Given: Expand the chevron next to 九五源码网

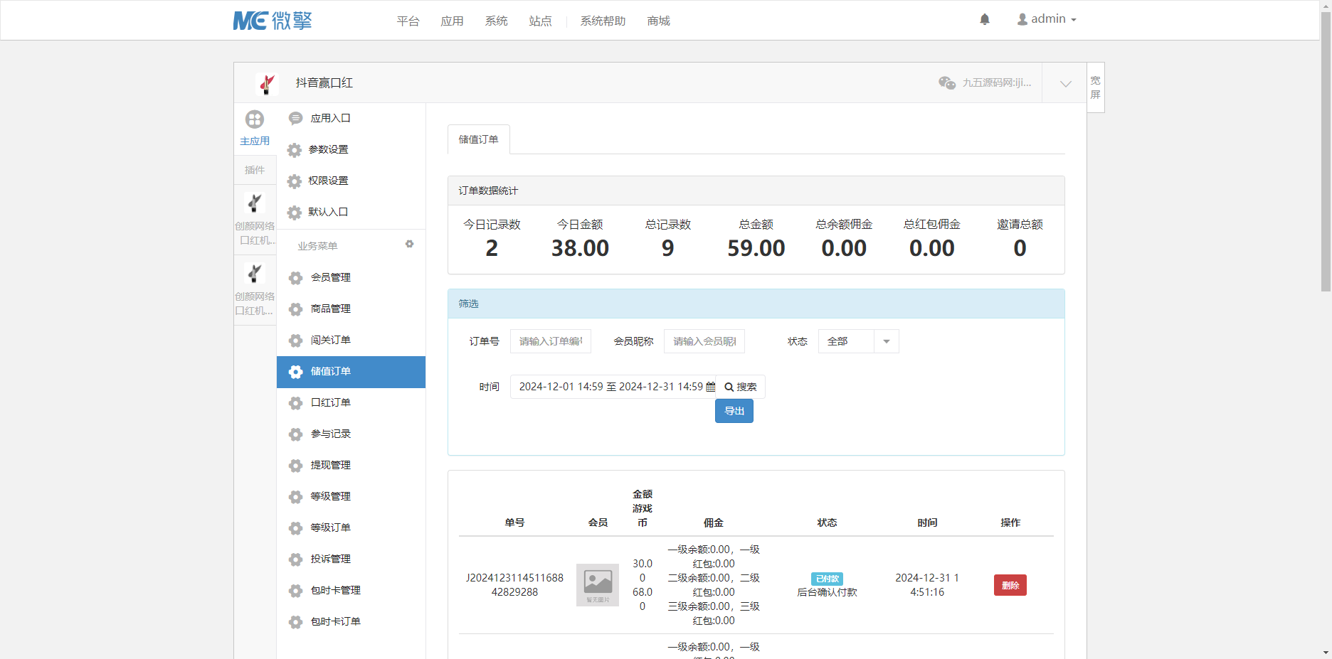Looking at the screenshot, I should 1064,83.
